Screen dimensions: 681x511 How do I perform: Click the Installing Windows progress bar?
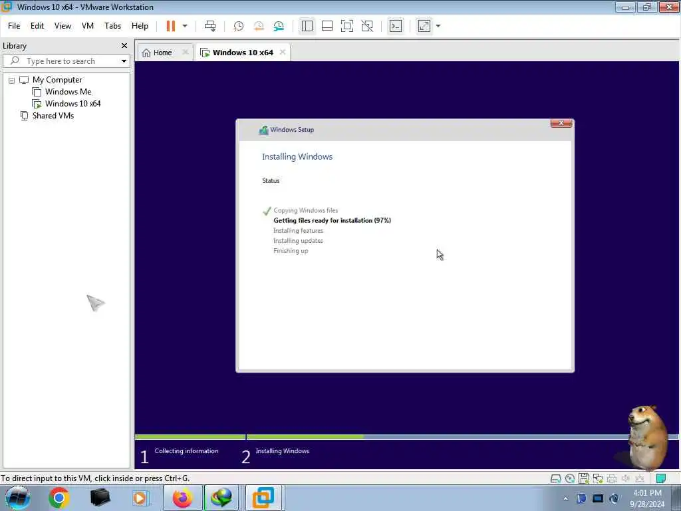(462, 436)
